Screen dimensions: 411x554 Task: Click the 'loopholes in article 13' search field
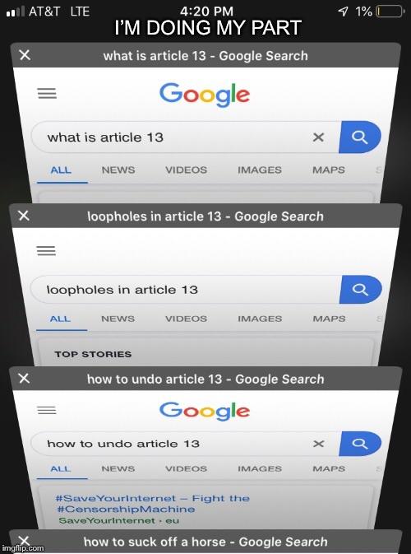coord(185,290)
